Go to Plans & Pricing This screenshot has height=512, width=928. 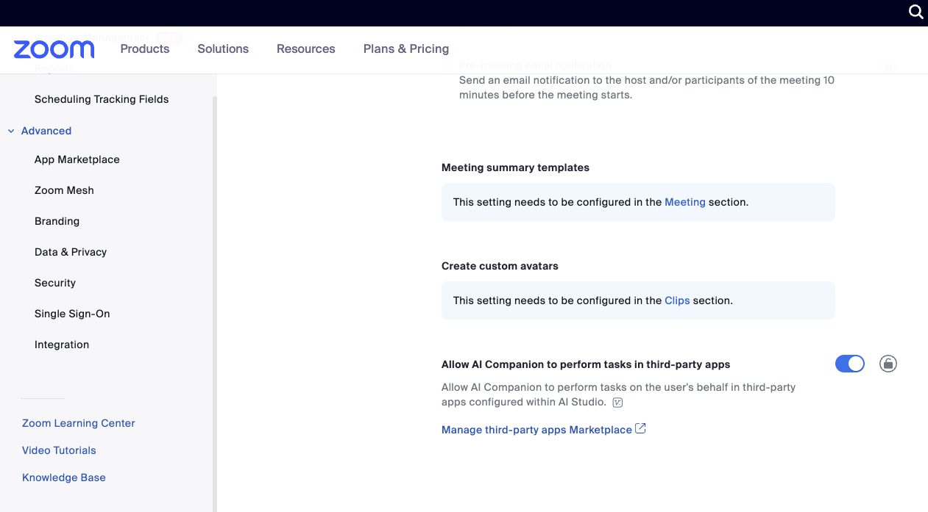tap(405, 48)
